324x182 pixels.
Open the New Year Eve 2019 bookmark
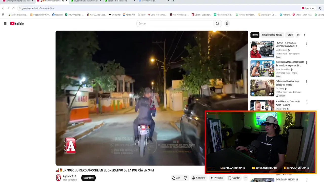(x=223, y=15)
